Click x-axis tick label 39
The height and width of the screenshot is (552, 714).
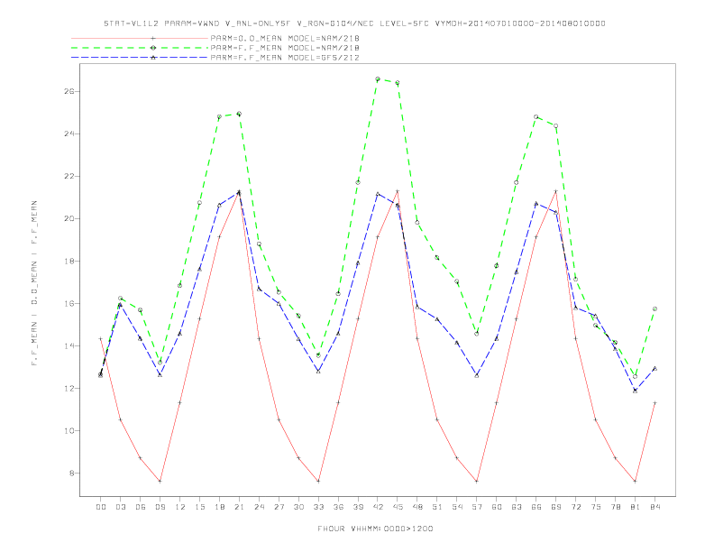(358, 507)
